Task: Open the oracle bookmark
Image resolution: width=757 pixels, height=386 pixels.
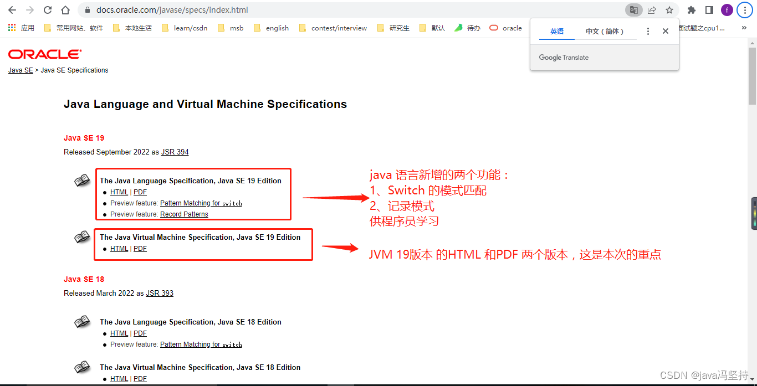Action: click(x=505, y=28)
